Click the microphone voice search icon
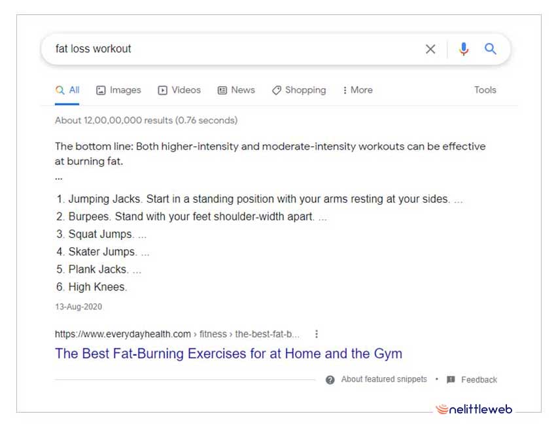This screenshot has height=425, width=556. click(x=464, y=49)
